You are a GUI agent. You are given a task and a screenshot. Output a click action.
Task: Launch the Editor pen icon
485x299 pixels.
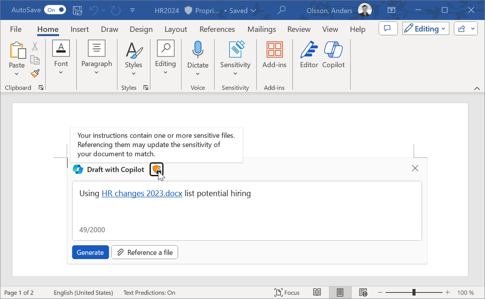[x=309, y=50]
